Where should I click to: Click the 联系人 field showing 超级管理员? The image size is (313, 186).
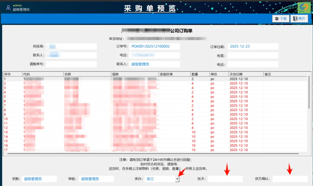154,64
